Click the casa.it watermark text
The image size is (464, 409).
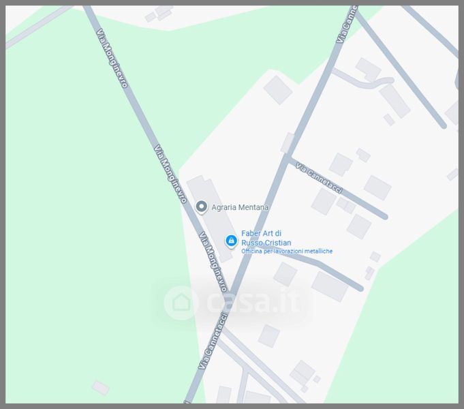pos(253,302)
